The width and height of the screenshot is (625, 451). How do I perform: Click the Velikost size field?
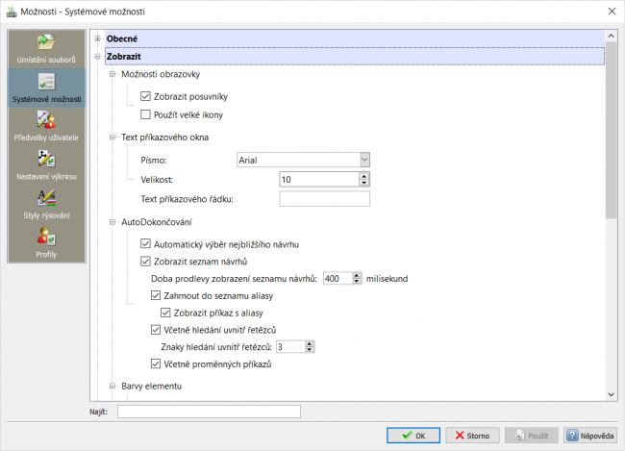319,180
